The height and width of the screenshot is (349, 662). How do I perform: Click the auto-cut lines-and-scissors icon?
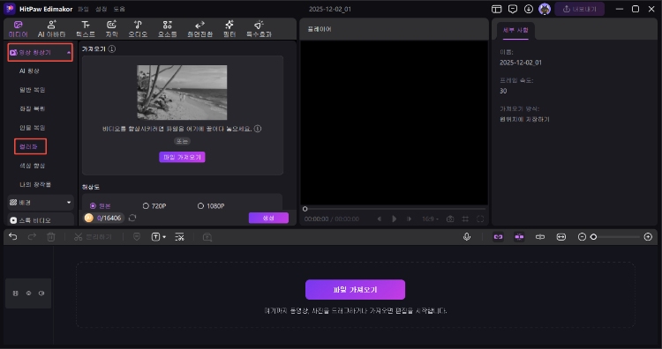click(x=179, y=237)
